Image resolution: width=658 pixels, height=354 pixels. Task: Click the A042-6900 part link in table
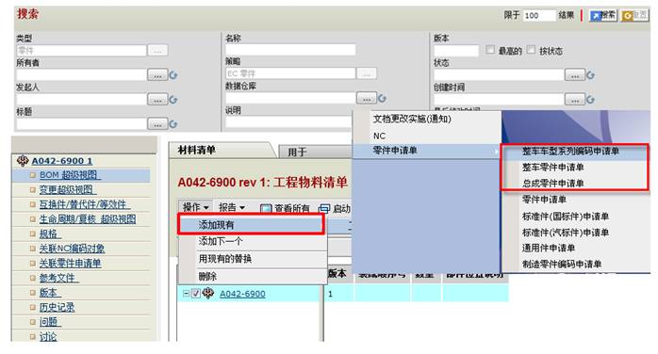[x=242, y=294]
